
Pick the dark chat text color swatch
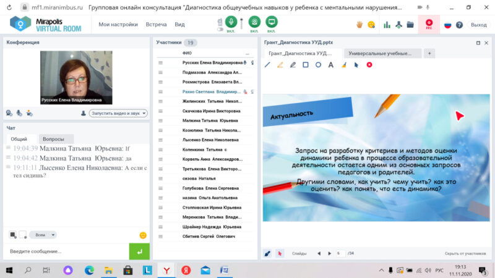[12, 235]
